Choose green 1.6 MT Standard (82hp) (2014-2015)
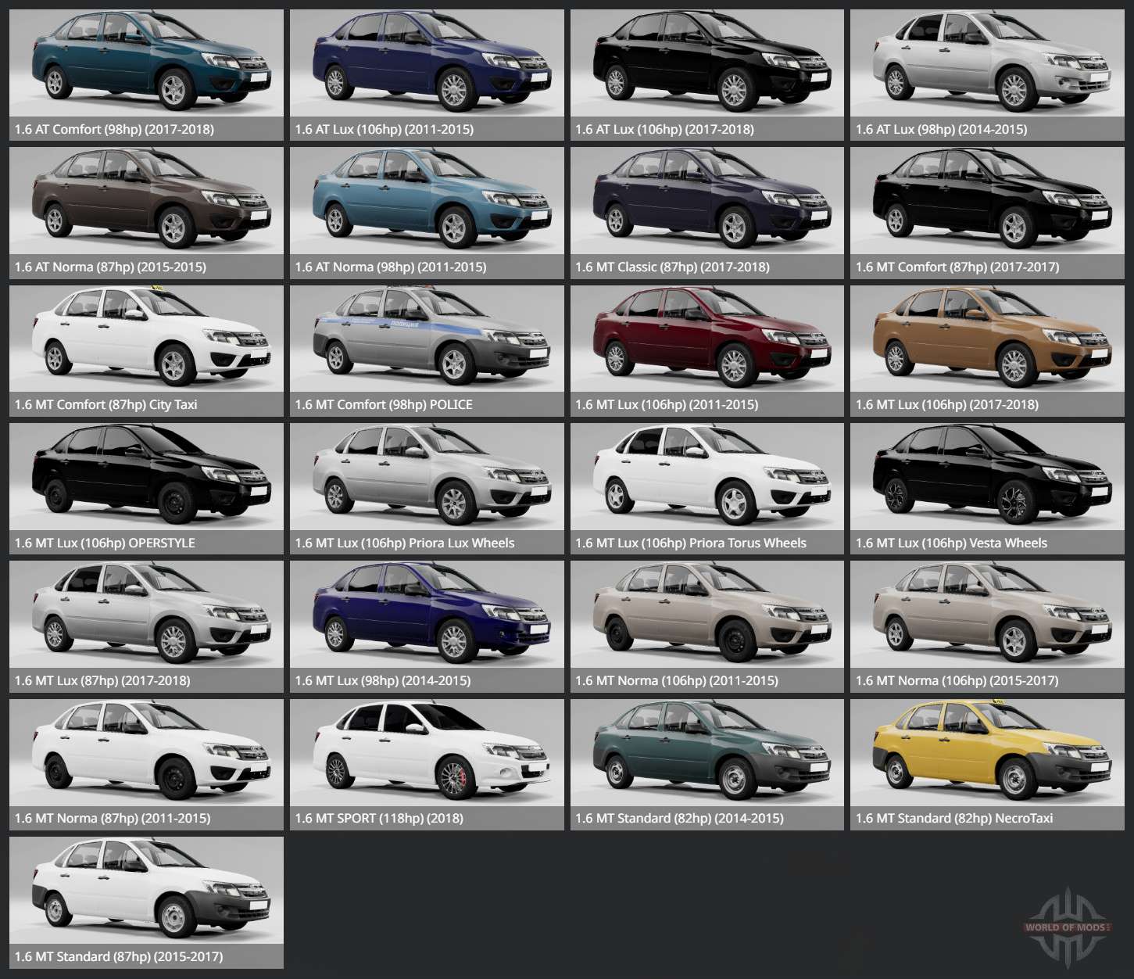 pos(707,765)
